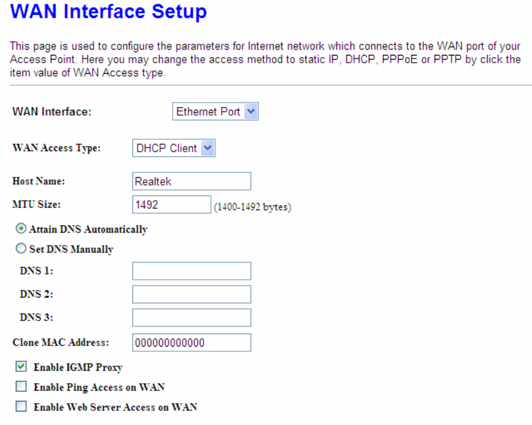The image size is (532, 425).
Task: Select Set DNS Manually radio button
Action: [x=21, y=249]
